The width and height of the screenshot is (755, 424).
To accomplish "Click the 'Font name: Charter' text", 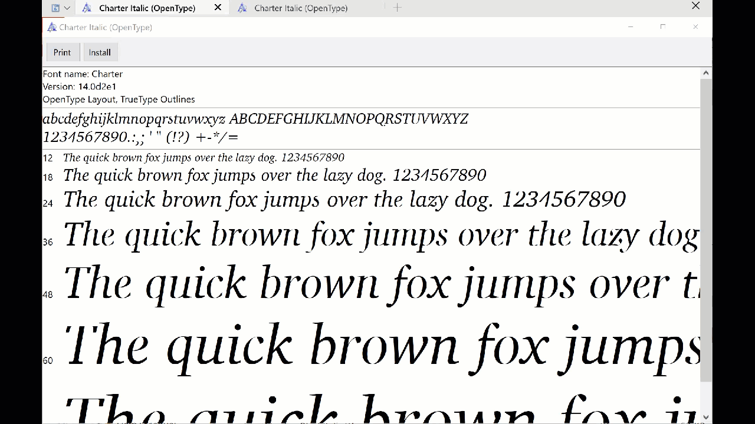I will (x=83, y=74).
